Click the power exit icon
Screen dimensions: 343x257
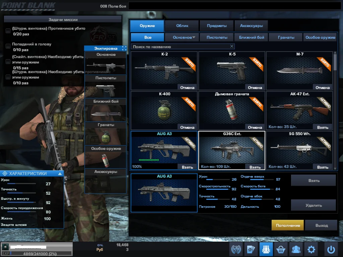click(x=331, y=249)
